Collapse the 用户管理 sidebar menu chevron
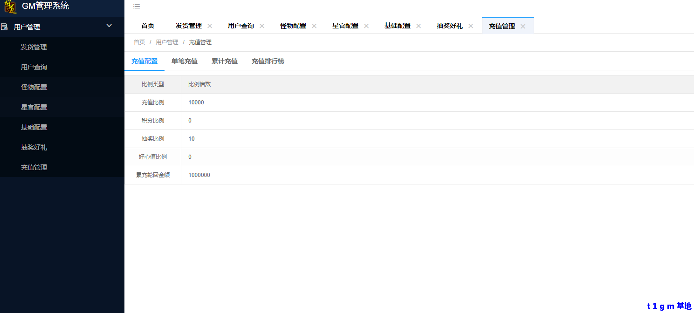694x313 pixels. point(109,26)
